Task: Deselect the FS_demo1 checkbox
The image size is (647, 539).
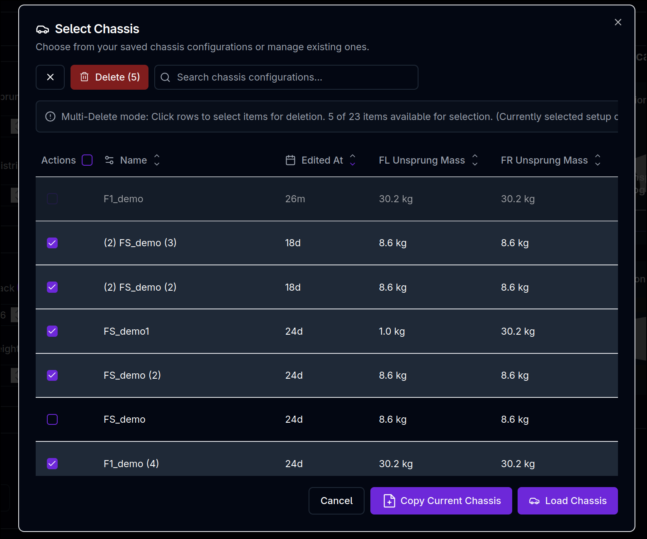Action: pyautogui.click(x=52, y=331)
